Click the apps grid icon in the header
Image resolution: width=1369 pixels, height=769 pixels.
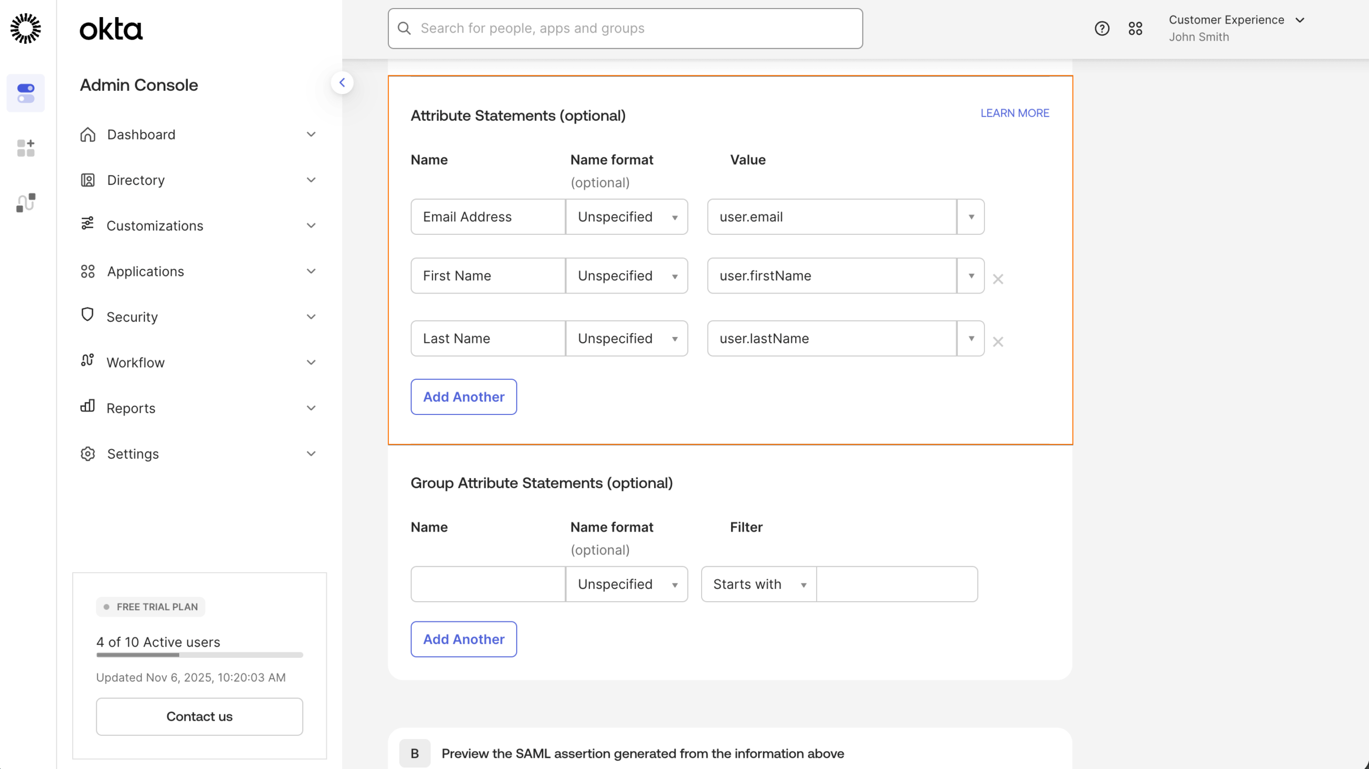coord(1136,28)
